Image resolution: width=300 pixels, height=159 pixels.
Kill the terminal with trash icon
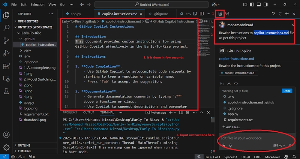(188, 112)
